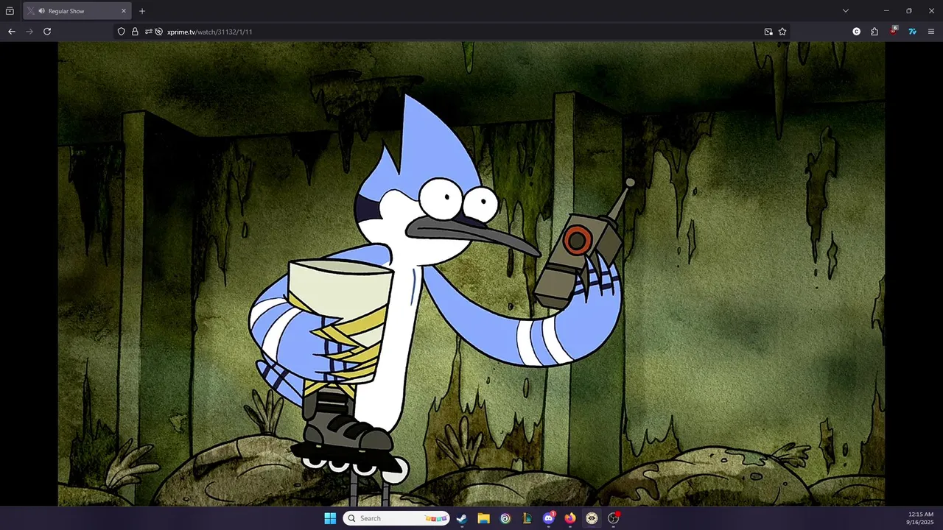943x530 pixels.
Task: Click the video player to toggle playback
Action: coord(471,274)
